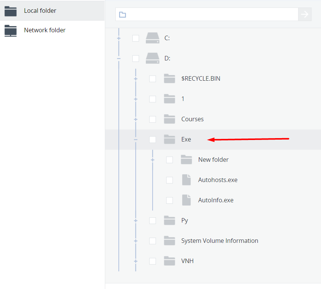Viewport: 321px width, 289px height.
Task: Click the AutoInfo.exe file icon
Action: [x=186, y=200]
